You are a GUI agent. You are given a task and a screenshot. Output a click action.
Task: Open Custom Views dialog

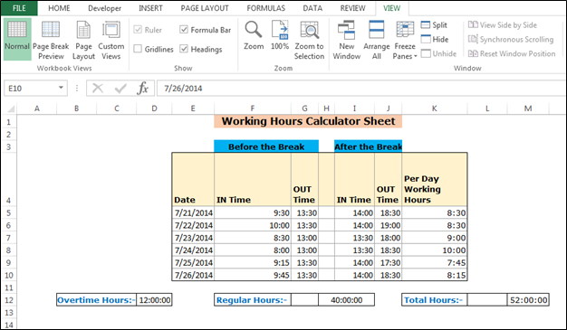[x=111, y=40]
